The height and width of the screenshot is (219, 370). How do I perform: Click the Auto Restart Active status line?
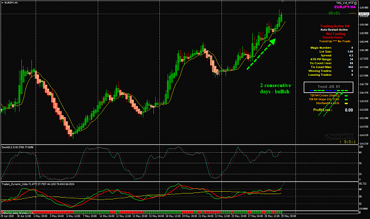(x=334, y=30)
